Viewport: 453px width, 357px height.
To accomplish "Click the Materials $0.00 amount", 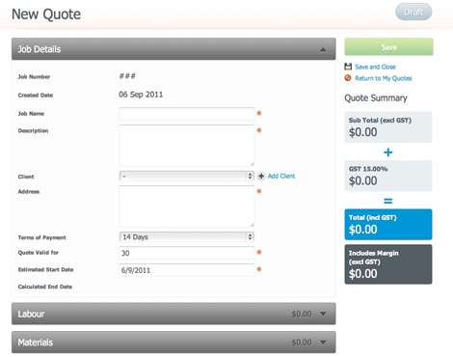I will pyautogui.click(x=302, y=343).
